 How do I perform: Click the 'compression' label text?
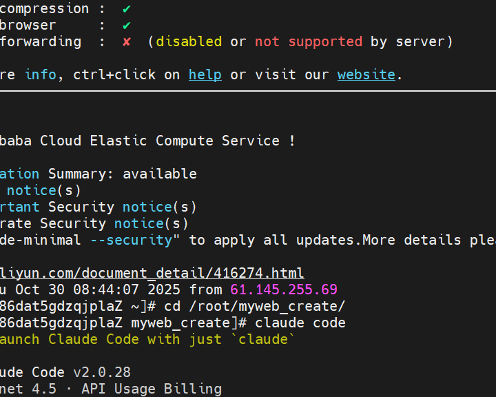tap(44, 9)
